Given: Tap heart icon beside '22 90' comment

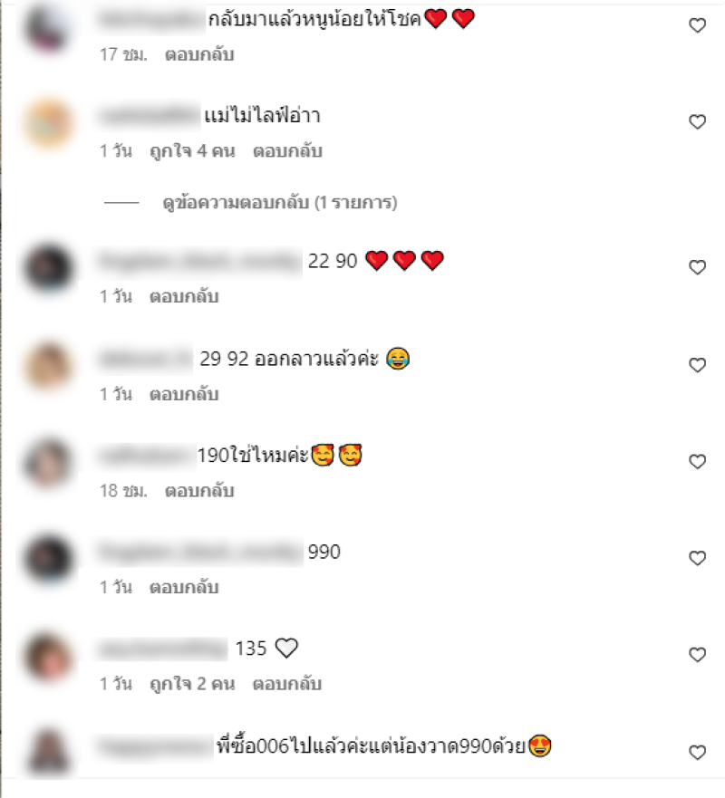Looking at the screenshot, I should 697,267.
